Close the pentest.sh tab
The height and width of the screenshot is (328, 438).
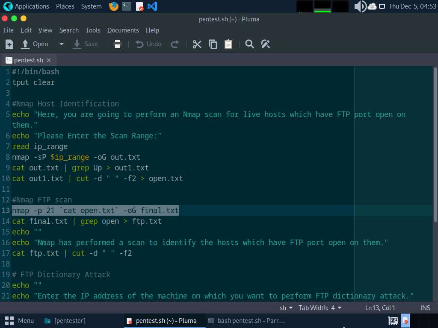coord(49,60)
